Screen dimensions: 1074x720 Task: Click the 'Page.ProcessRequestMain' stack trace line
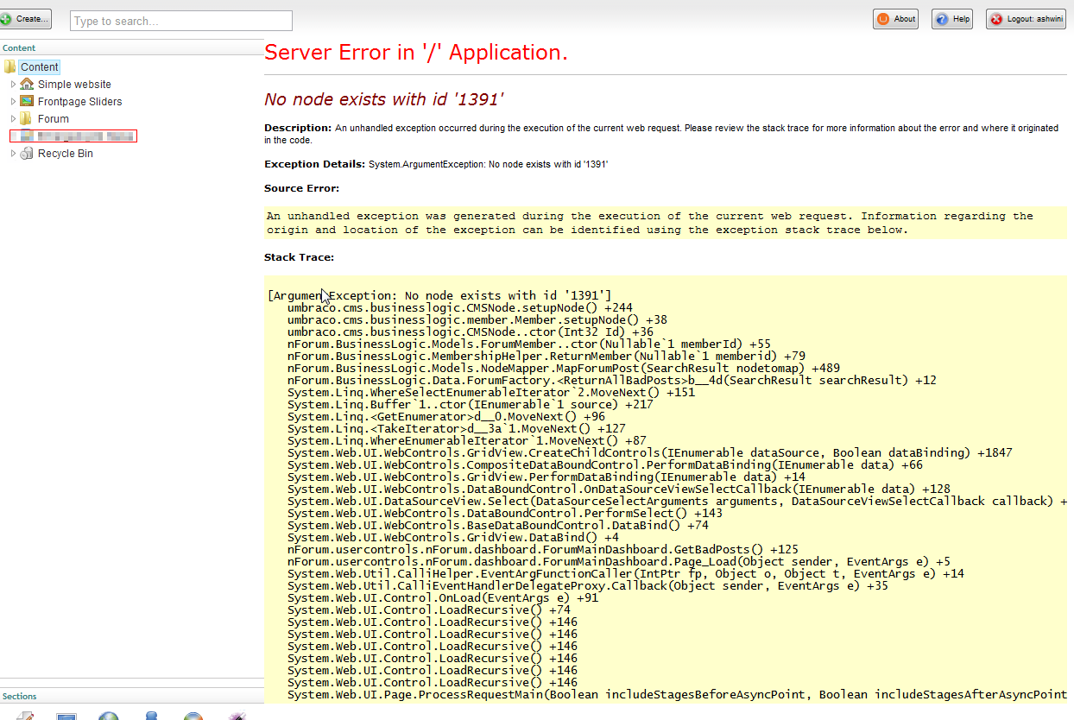[677, 694]
